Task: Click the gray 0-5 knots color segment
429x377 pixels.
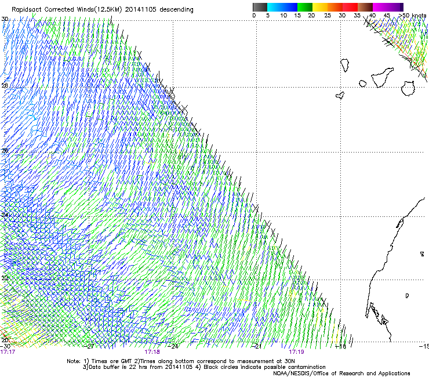Action: (x=260, y=7)
